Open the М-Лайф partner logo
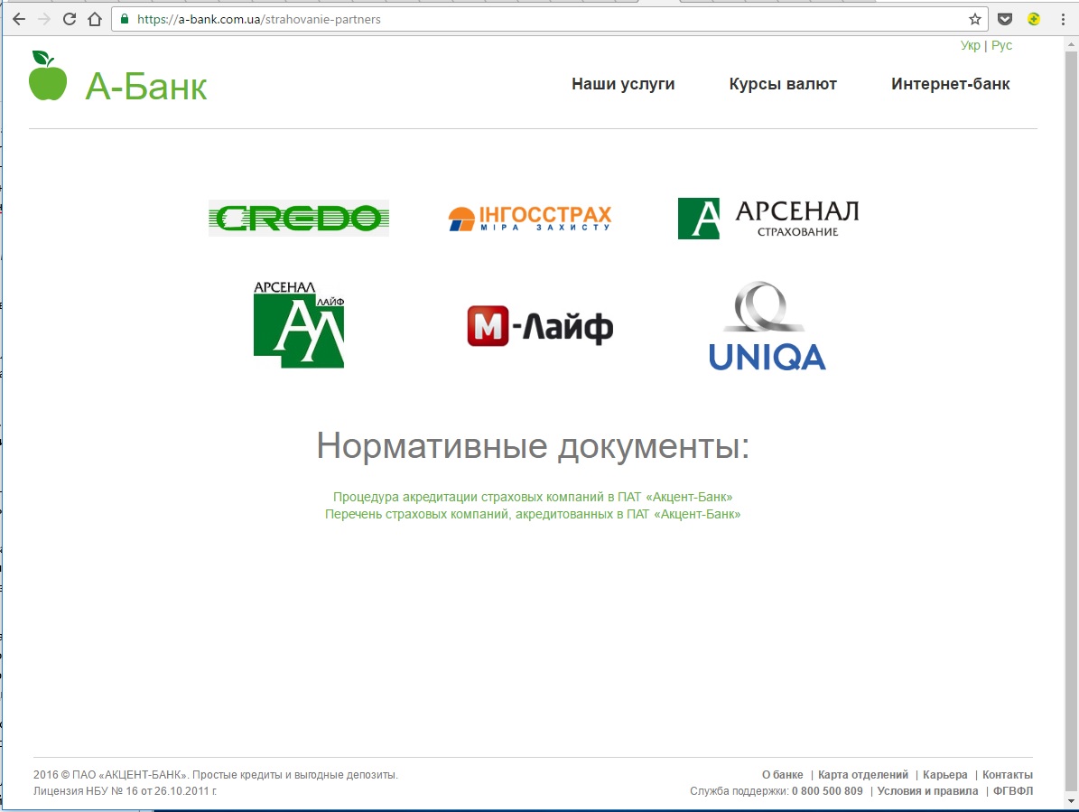This screenshot has width=1079, height=812. click(x=540, y=326)
